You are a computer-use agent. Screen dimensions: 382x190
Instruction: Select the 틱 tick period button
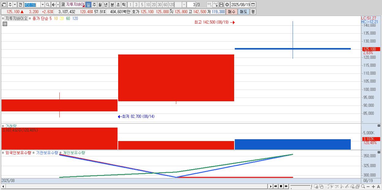(124, 5)
